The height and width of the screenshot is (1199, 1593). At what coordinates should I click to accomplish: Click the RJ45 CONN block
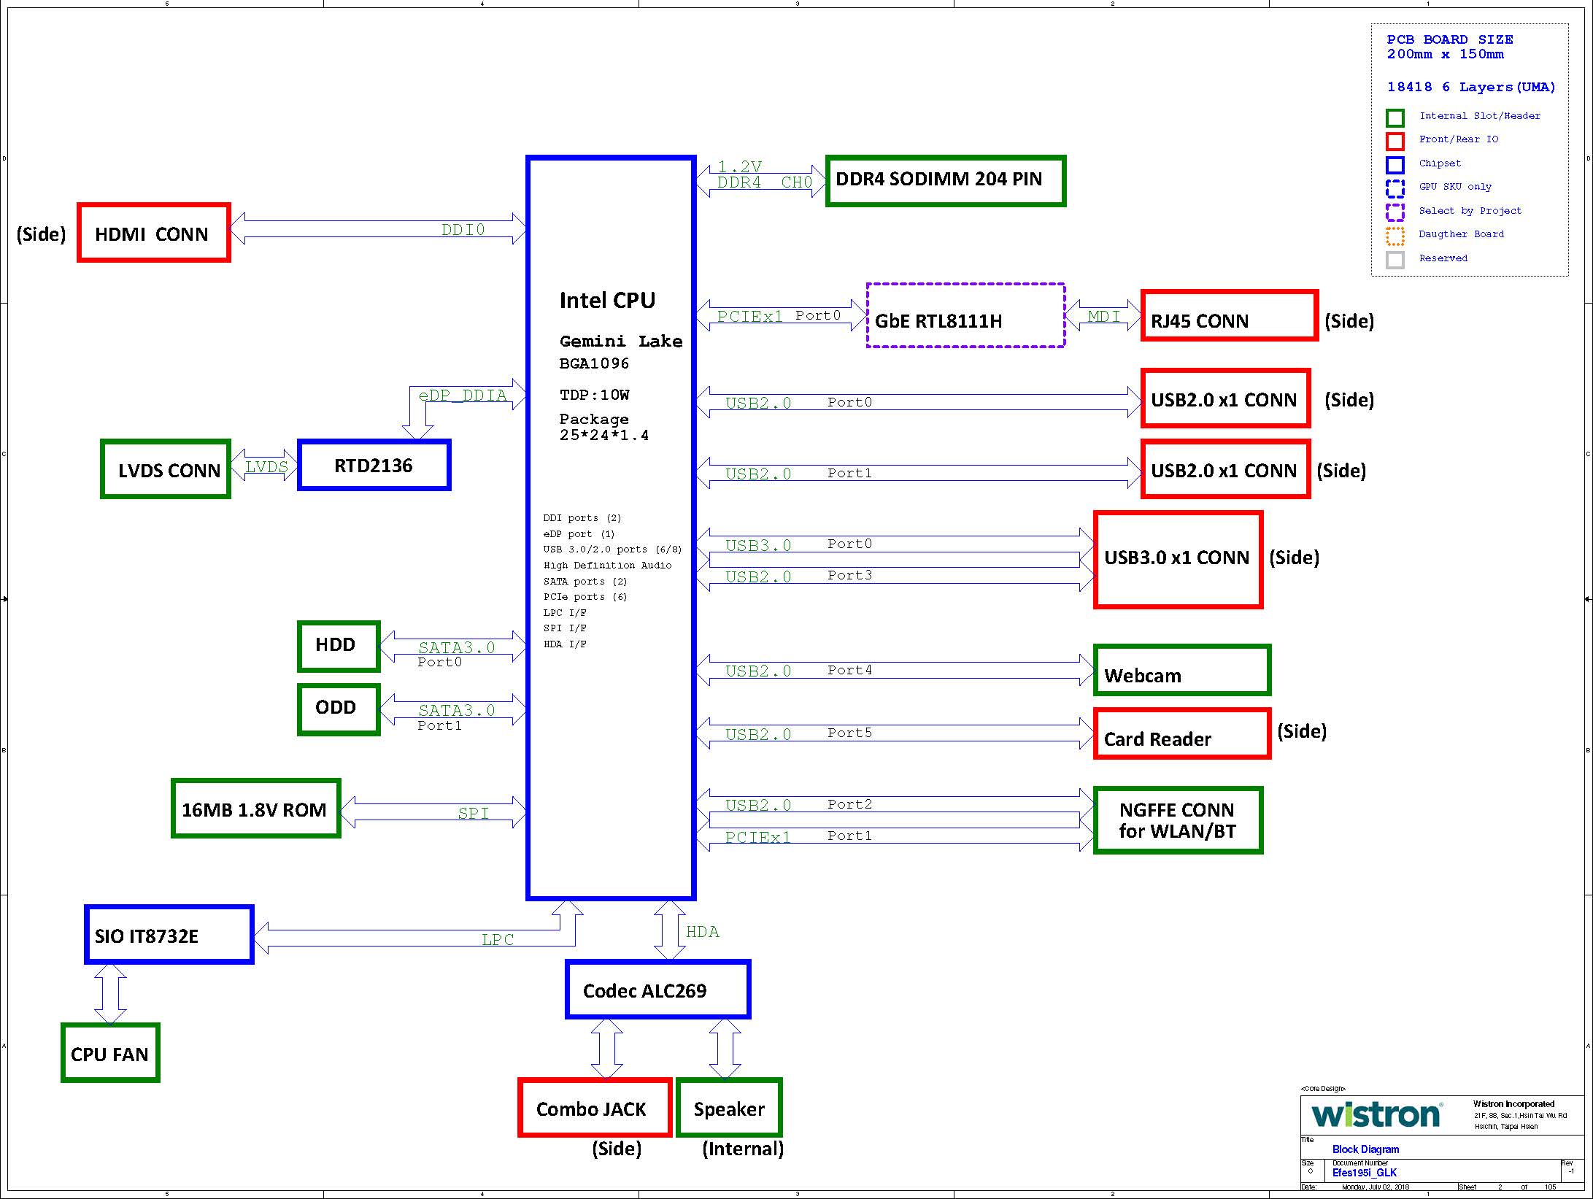point(1229,316)
